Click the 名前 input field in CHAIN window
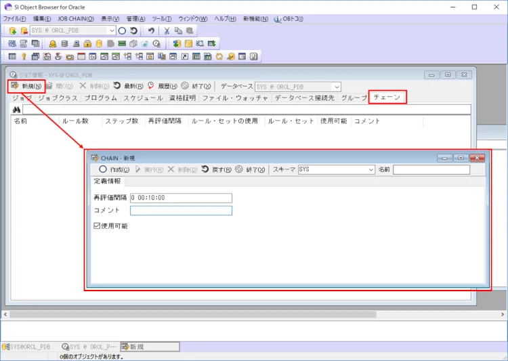508x361 pixels. (431, 169)
